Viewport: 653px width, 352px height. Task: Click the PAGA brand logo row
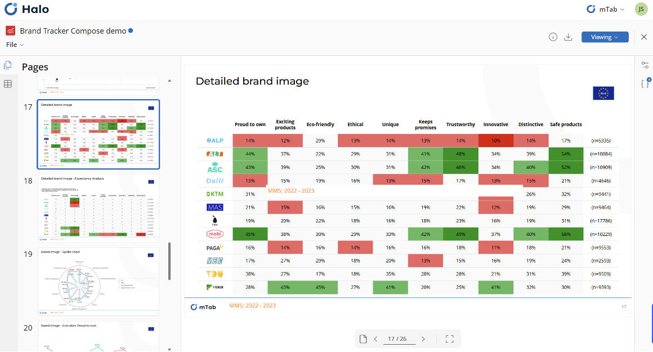(215, 247)
